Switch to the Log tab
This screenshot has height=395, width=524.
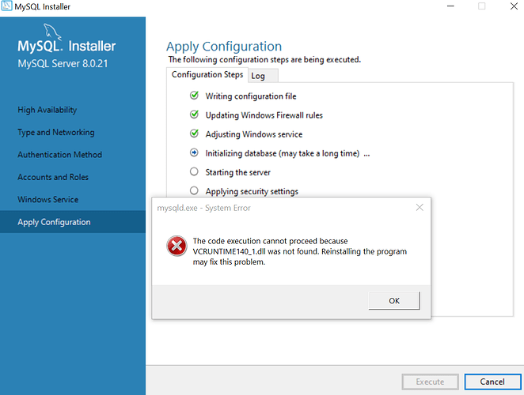(x=258, y=76)
